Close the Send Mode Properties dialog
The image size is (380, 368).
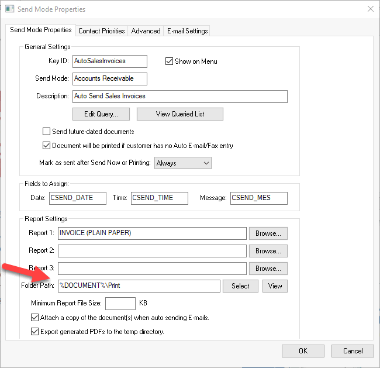(x=369, y=9)
